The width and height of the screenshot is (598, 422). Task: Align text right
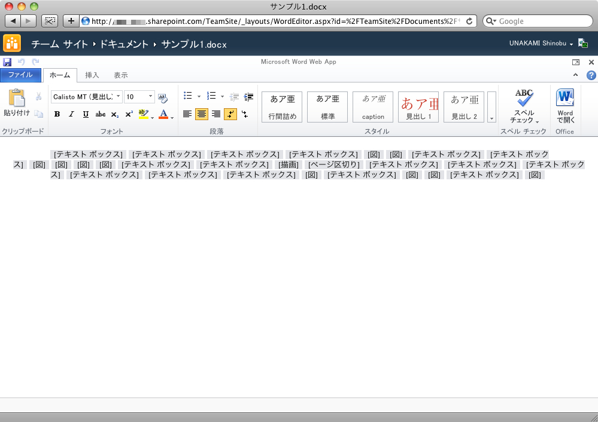pyautogui.click(x=216, y=114)
